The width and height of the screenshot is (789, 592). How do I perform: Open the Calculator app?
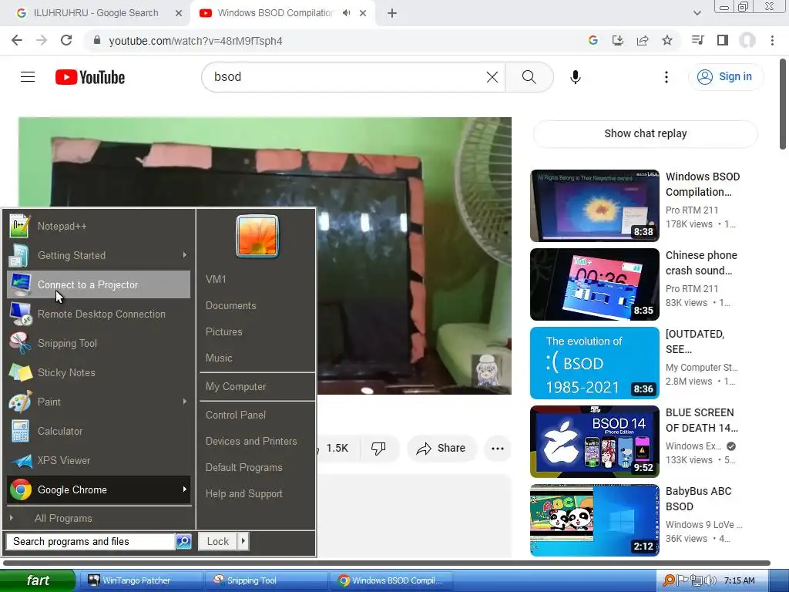[99, 431]
